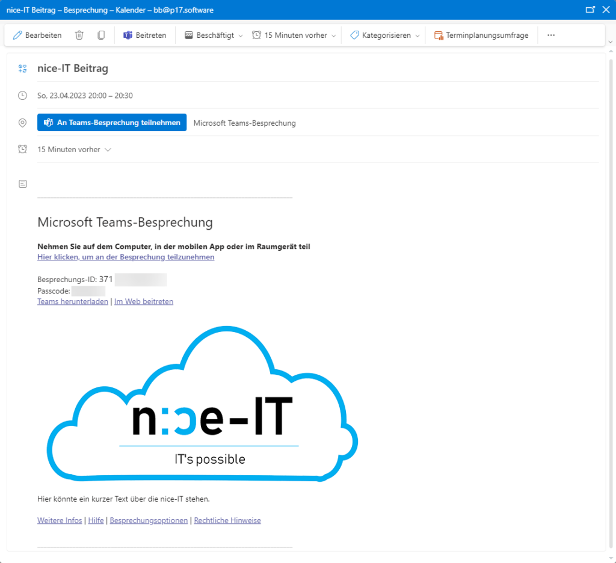Click the vertical scrollbar of the meeting body
Viewport: 616px width, 563px height.
[611, 303]
